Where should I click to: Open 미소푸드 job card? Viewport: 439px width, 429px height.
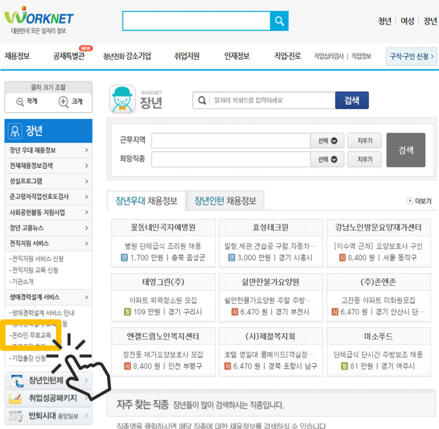(x=379, y=352)
